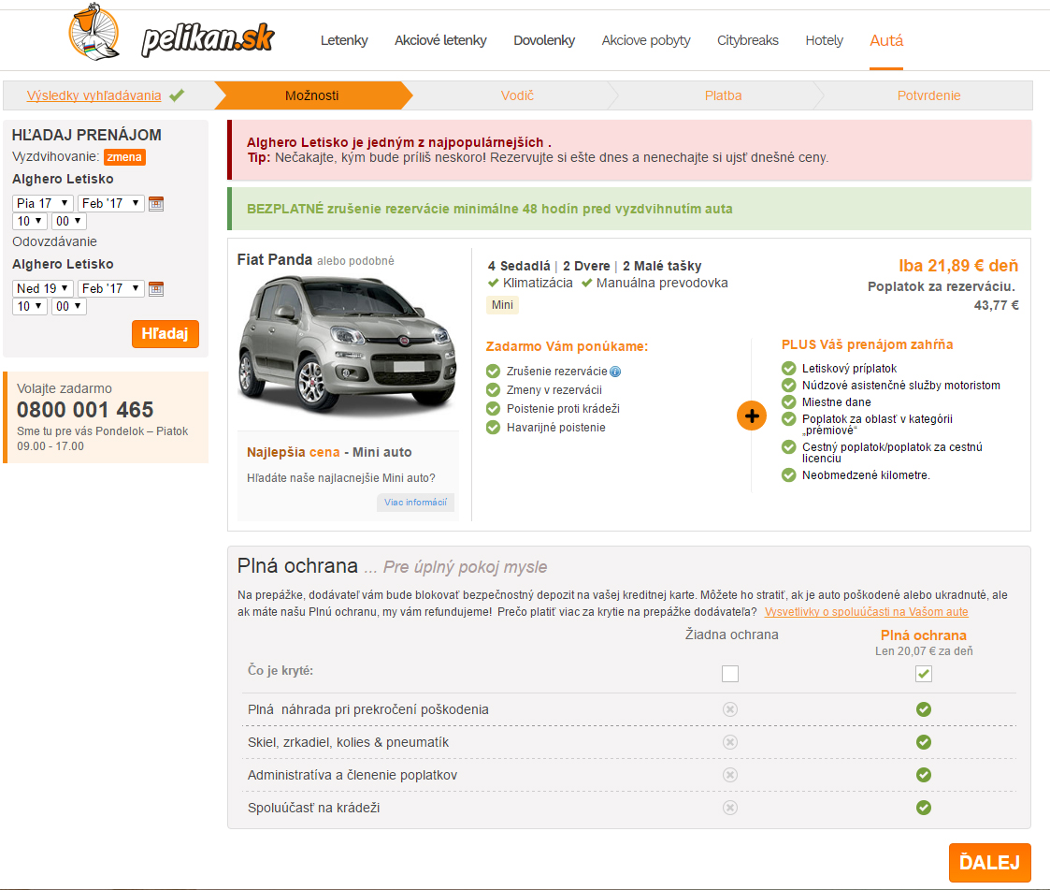This screenshot has width=1050, height=890.
Task: Click info icon next to Zrušenie rezervácie
Action: pyautogui.click(x=615, y=372)
